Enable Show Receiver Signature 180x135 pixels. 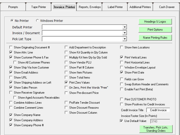tap(11, 92)
